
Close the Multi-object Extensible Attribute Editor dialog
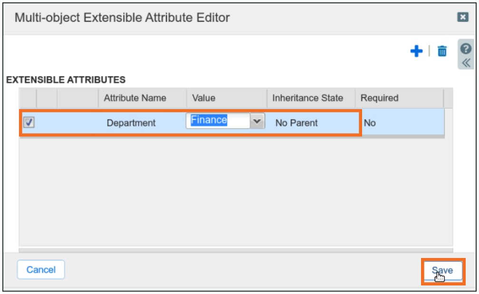(x=462, y=17)
